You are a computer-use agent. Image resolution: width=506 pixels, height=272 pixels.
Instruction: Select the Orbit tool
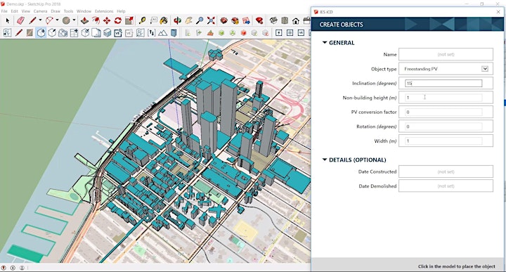coord(177,20)
